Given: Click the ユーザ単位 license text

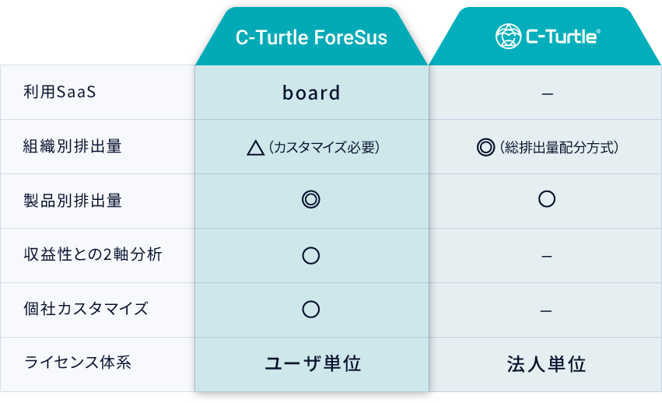Looking at the screenshot, I should (313, 363).
